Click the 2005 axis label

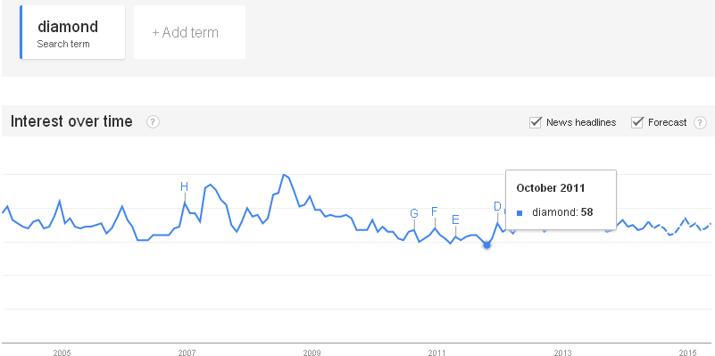pos(62,352)
